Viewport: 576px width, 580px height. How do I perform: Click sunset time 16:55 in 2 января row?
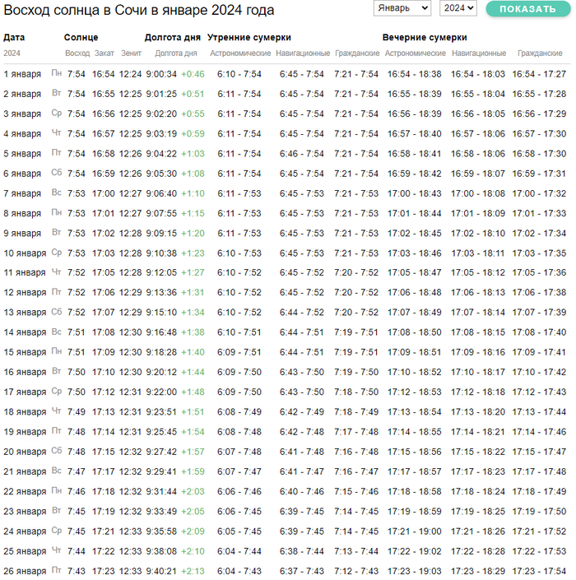103,94
